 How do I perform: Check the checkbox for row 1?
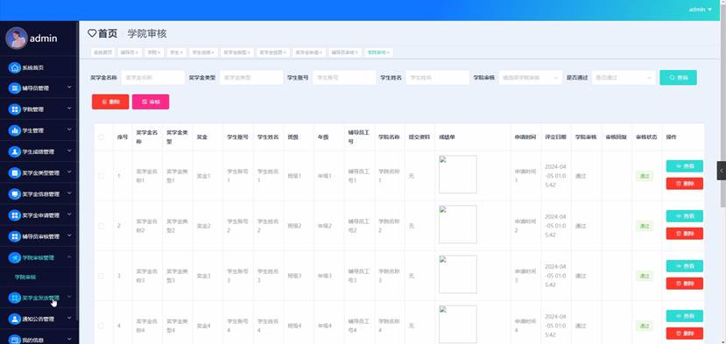[x=101, y=176]
